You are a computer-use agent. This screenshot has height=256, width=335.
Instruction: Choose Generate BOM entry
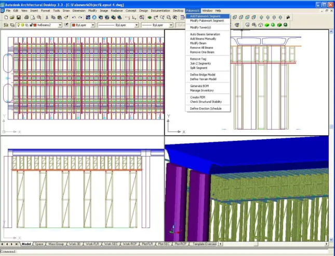point(208,86)
